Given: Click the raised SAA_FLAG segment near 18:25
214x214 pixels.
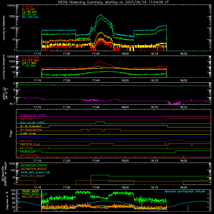Looking at the screenshot, I should coord(177,140).
